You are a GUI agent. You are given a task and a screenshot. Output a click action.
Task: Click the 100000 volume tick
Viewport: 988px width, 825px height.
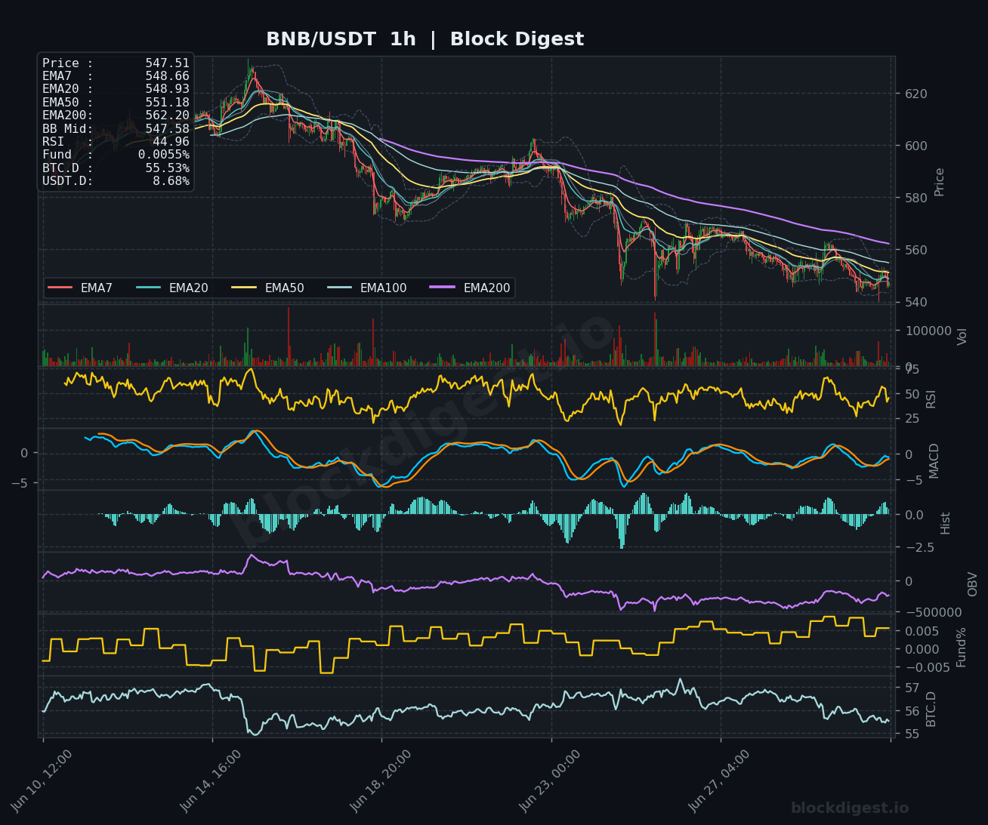pyautogui.click(x=928, y=331)
